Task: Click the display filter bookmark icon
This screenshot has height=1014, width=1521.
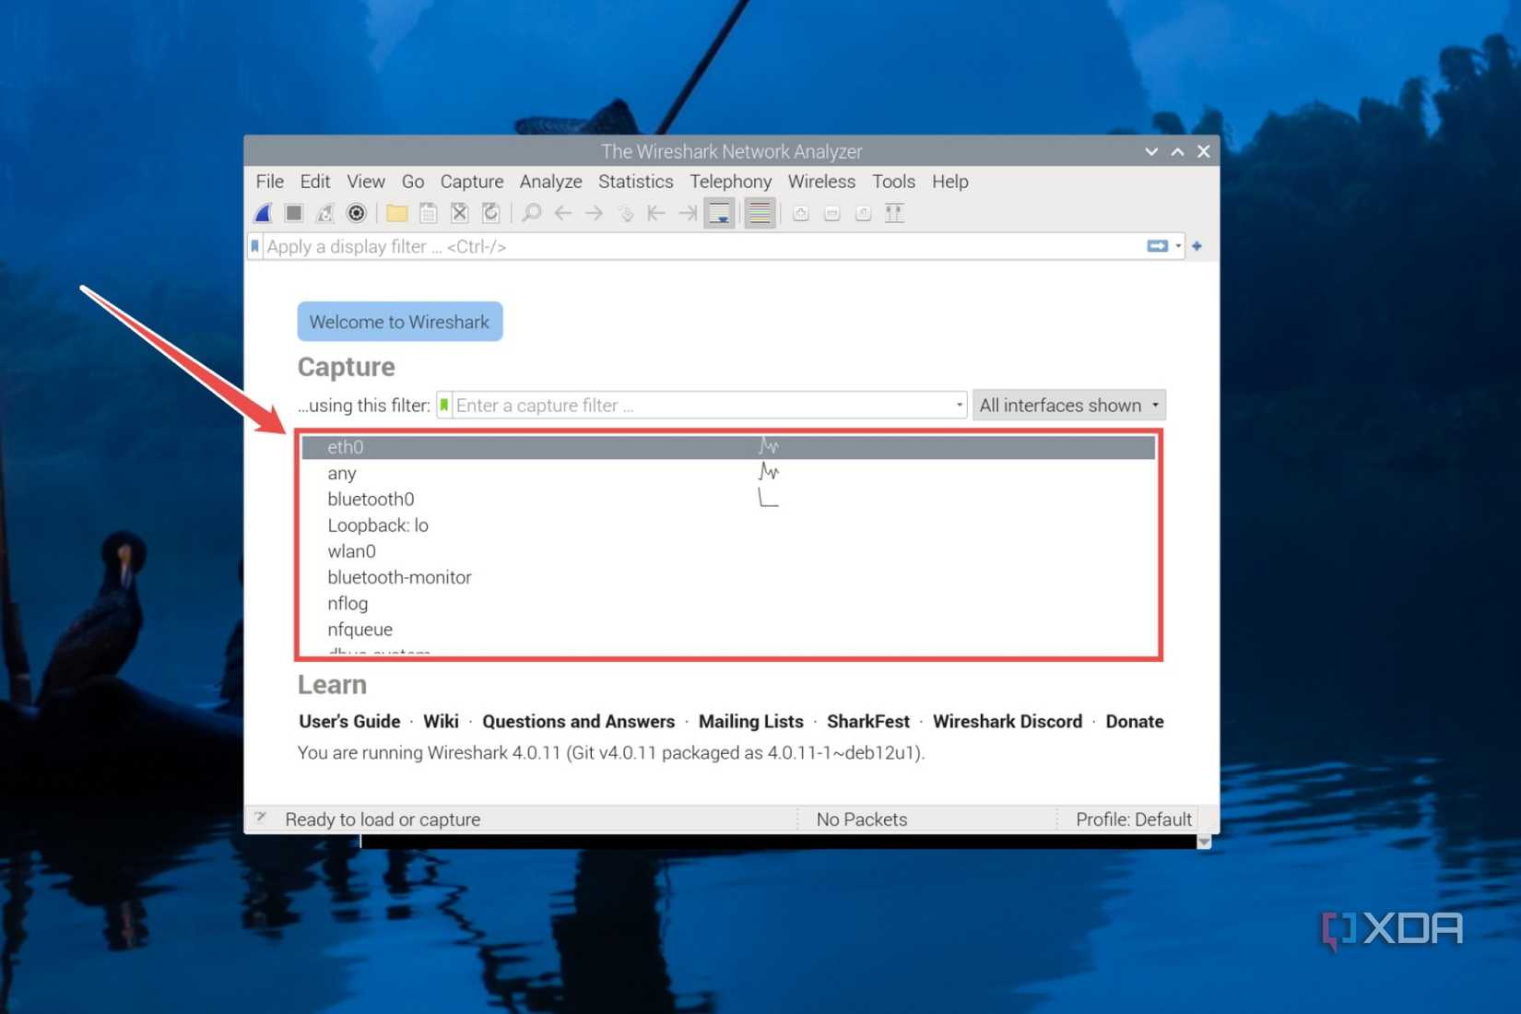Action: (x=255, y=246)
